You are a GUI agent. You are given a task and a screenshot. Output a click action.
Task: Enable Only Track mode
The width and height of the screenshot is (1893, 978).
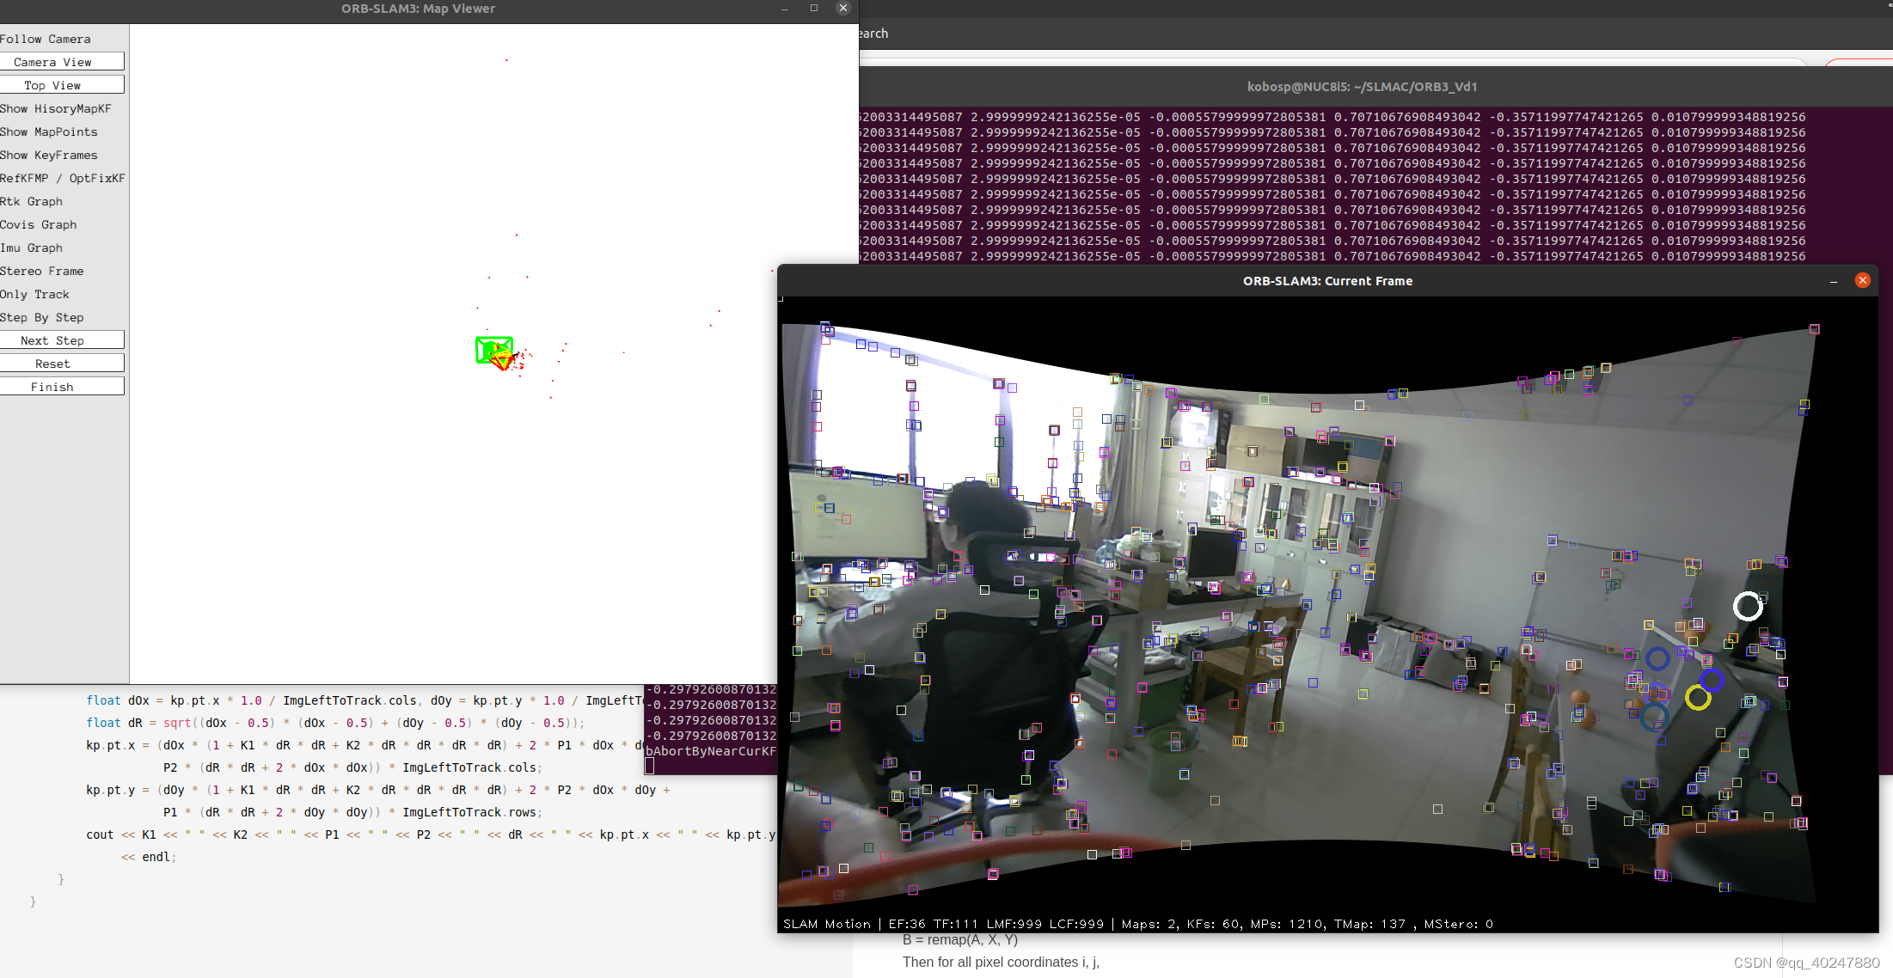pyautogui.click(x=35, y=294)
